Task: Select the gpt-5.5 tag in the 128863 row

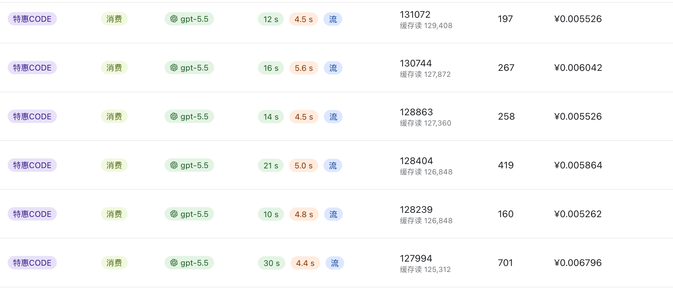Action: click(189, 117)
